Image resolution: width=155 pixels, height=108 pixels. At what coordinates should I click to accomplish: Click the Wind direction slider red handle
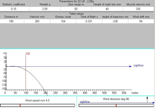tap(116, 105)
